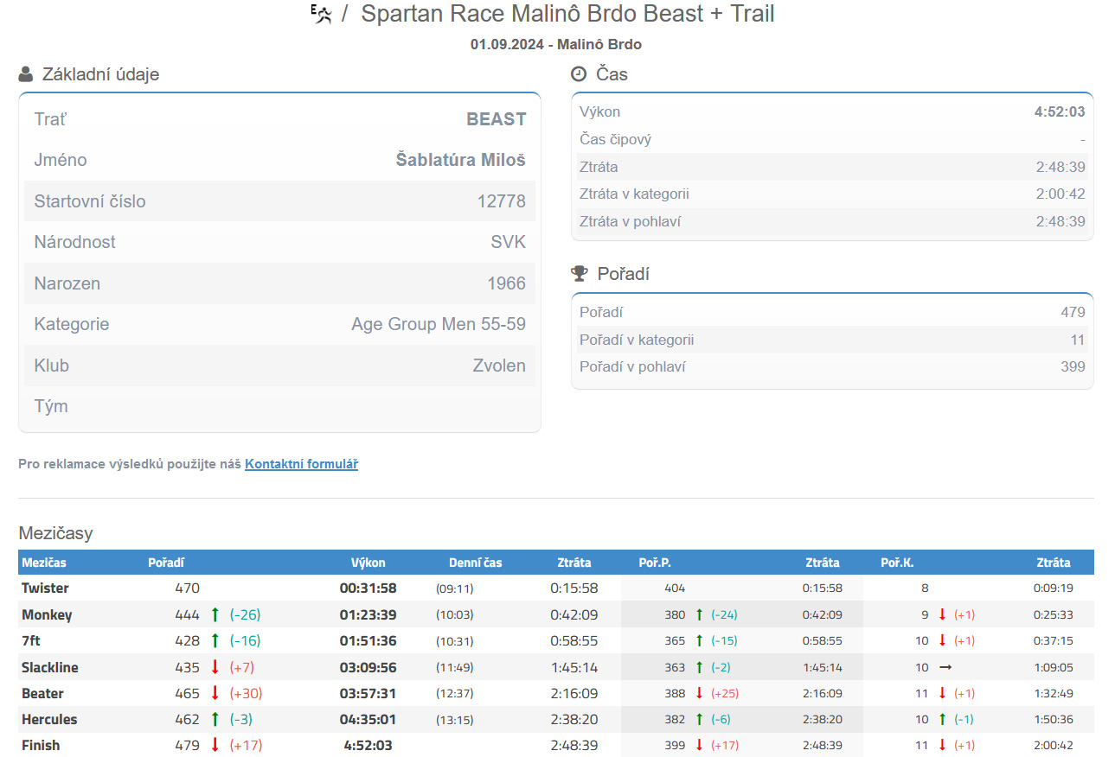Click the BEAST track value
The height and width of the screenshot is (757, 1115).
click(x=497, y=119)
